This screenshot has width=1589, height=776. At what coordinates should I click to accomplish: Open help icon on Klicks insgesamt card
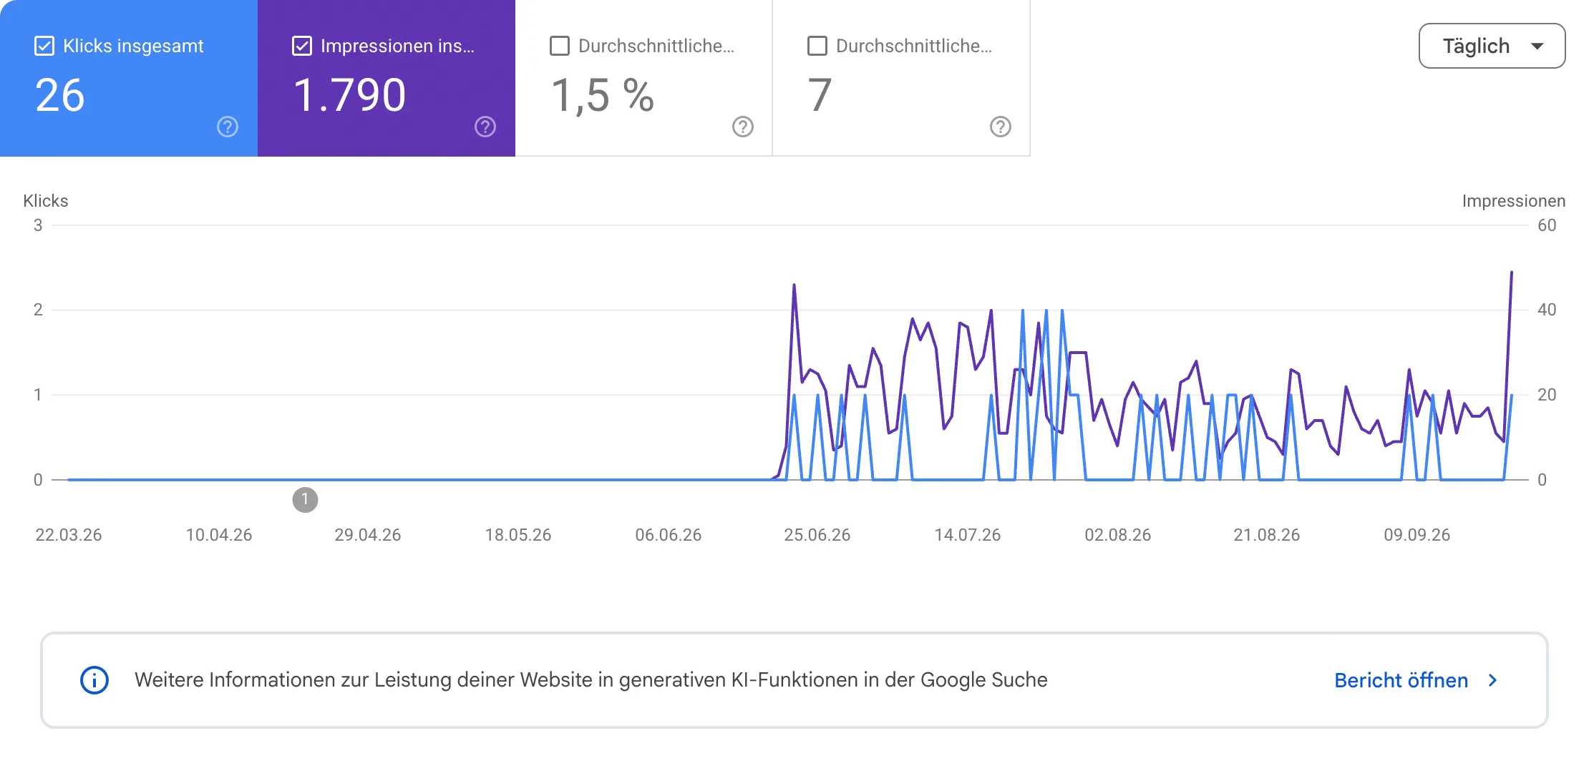click(x=228, y=127)
